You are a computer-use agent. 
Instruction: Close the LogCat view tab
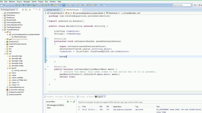pyautogui.click(x=104, y=97)
